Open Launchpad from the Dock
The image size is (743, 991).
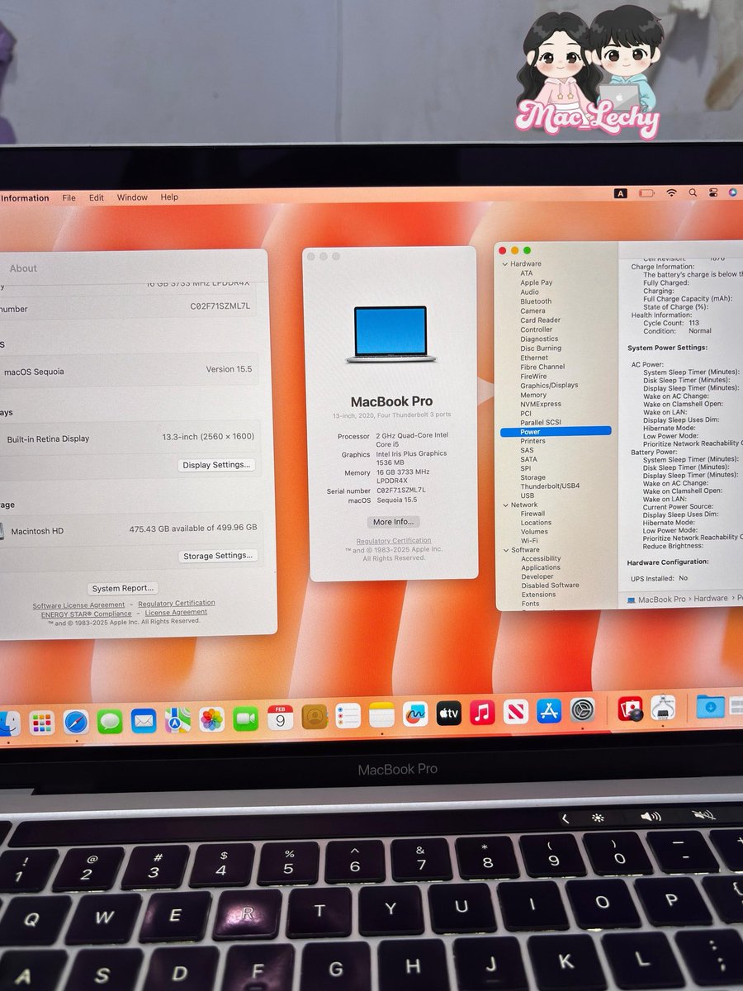[41, 723]
